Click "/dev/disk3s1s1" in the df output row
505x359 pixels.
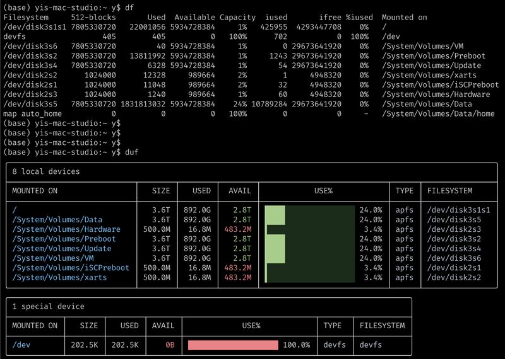35,27
